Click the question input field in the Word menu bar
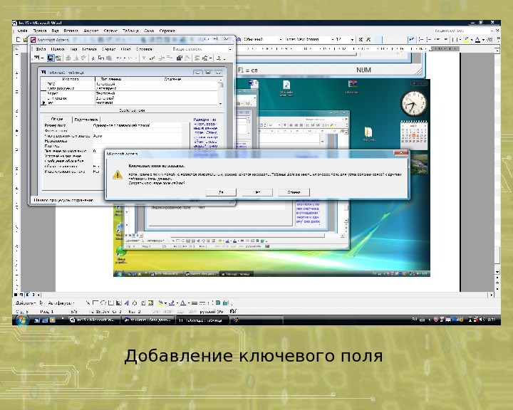 pos(462,31)
